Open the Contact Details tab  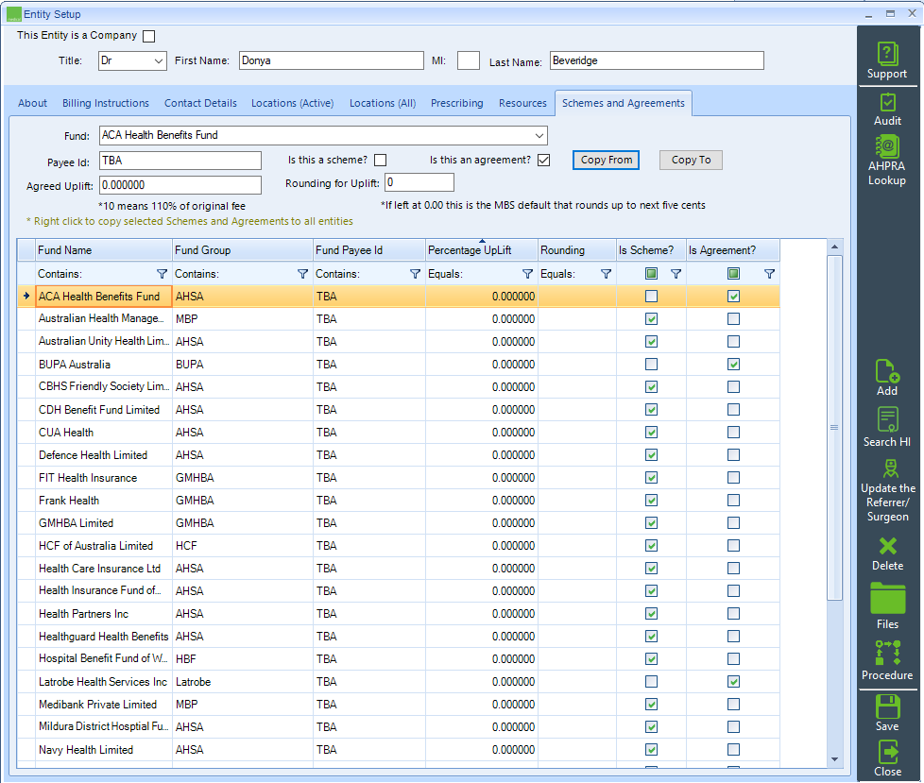200,103
